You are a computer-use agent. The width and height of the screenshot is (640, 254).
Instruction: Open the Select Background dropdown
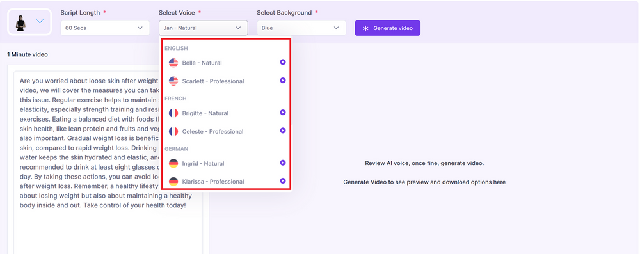301,28
